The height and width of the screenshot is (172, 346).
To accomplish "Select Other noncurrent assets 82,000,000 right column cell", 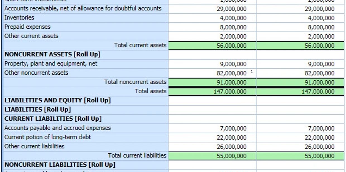I will tap(300, 73).
